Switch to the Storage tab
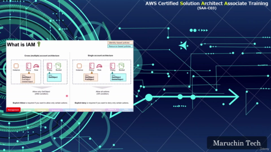 (28, 110)
